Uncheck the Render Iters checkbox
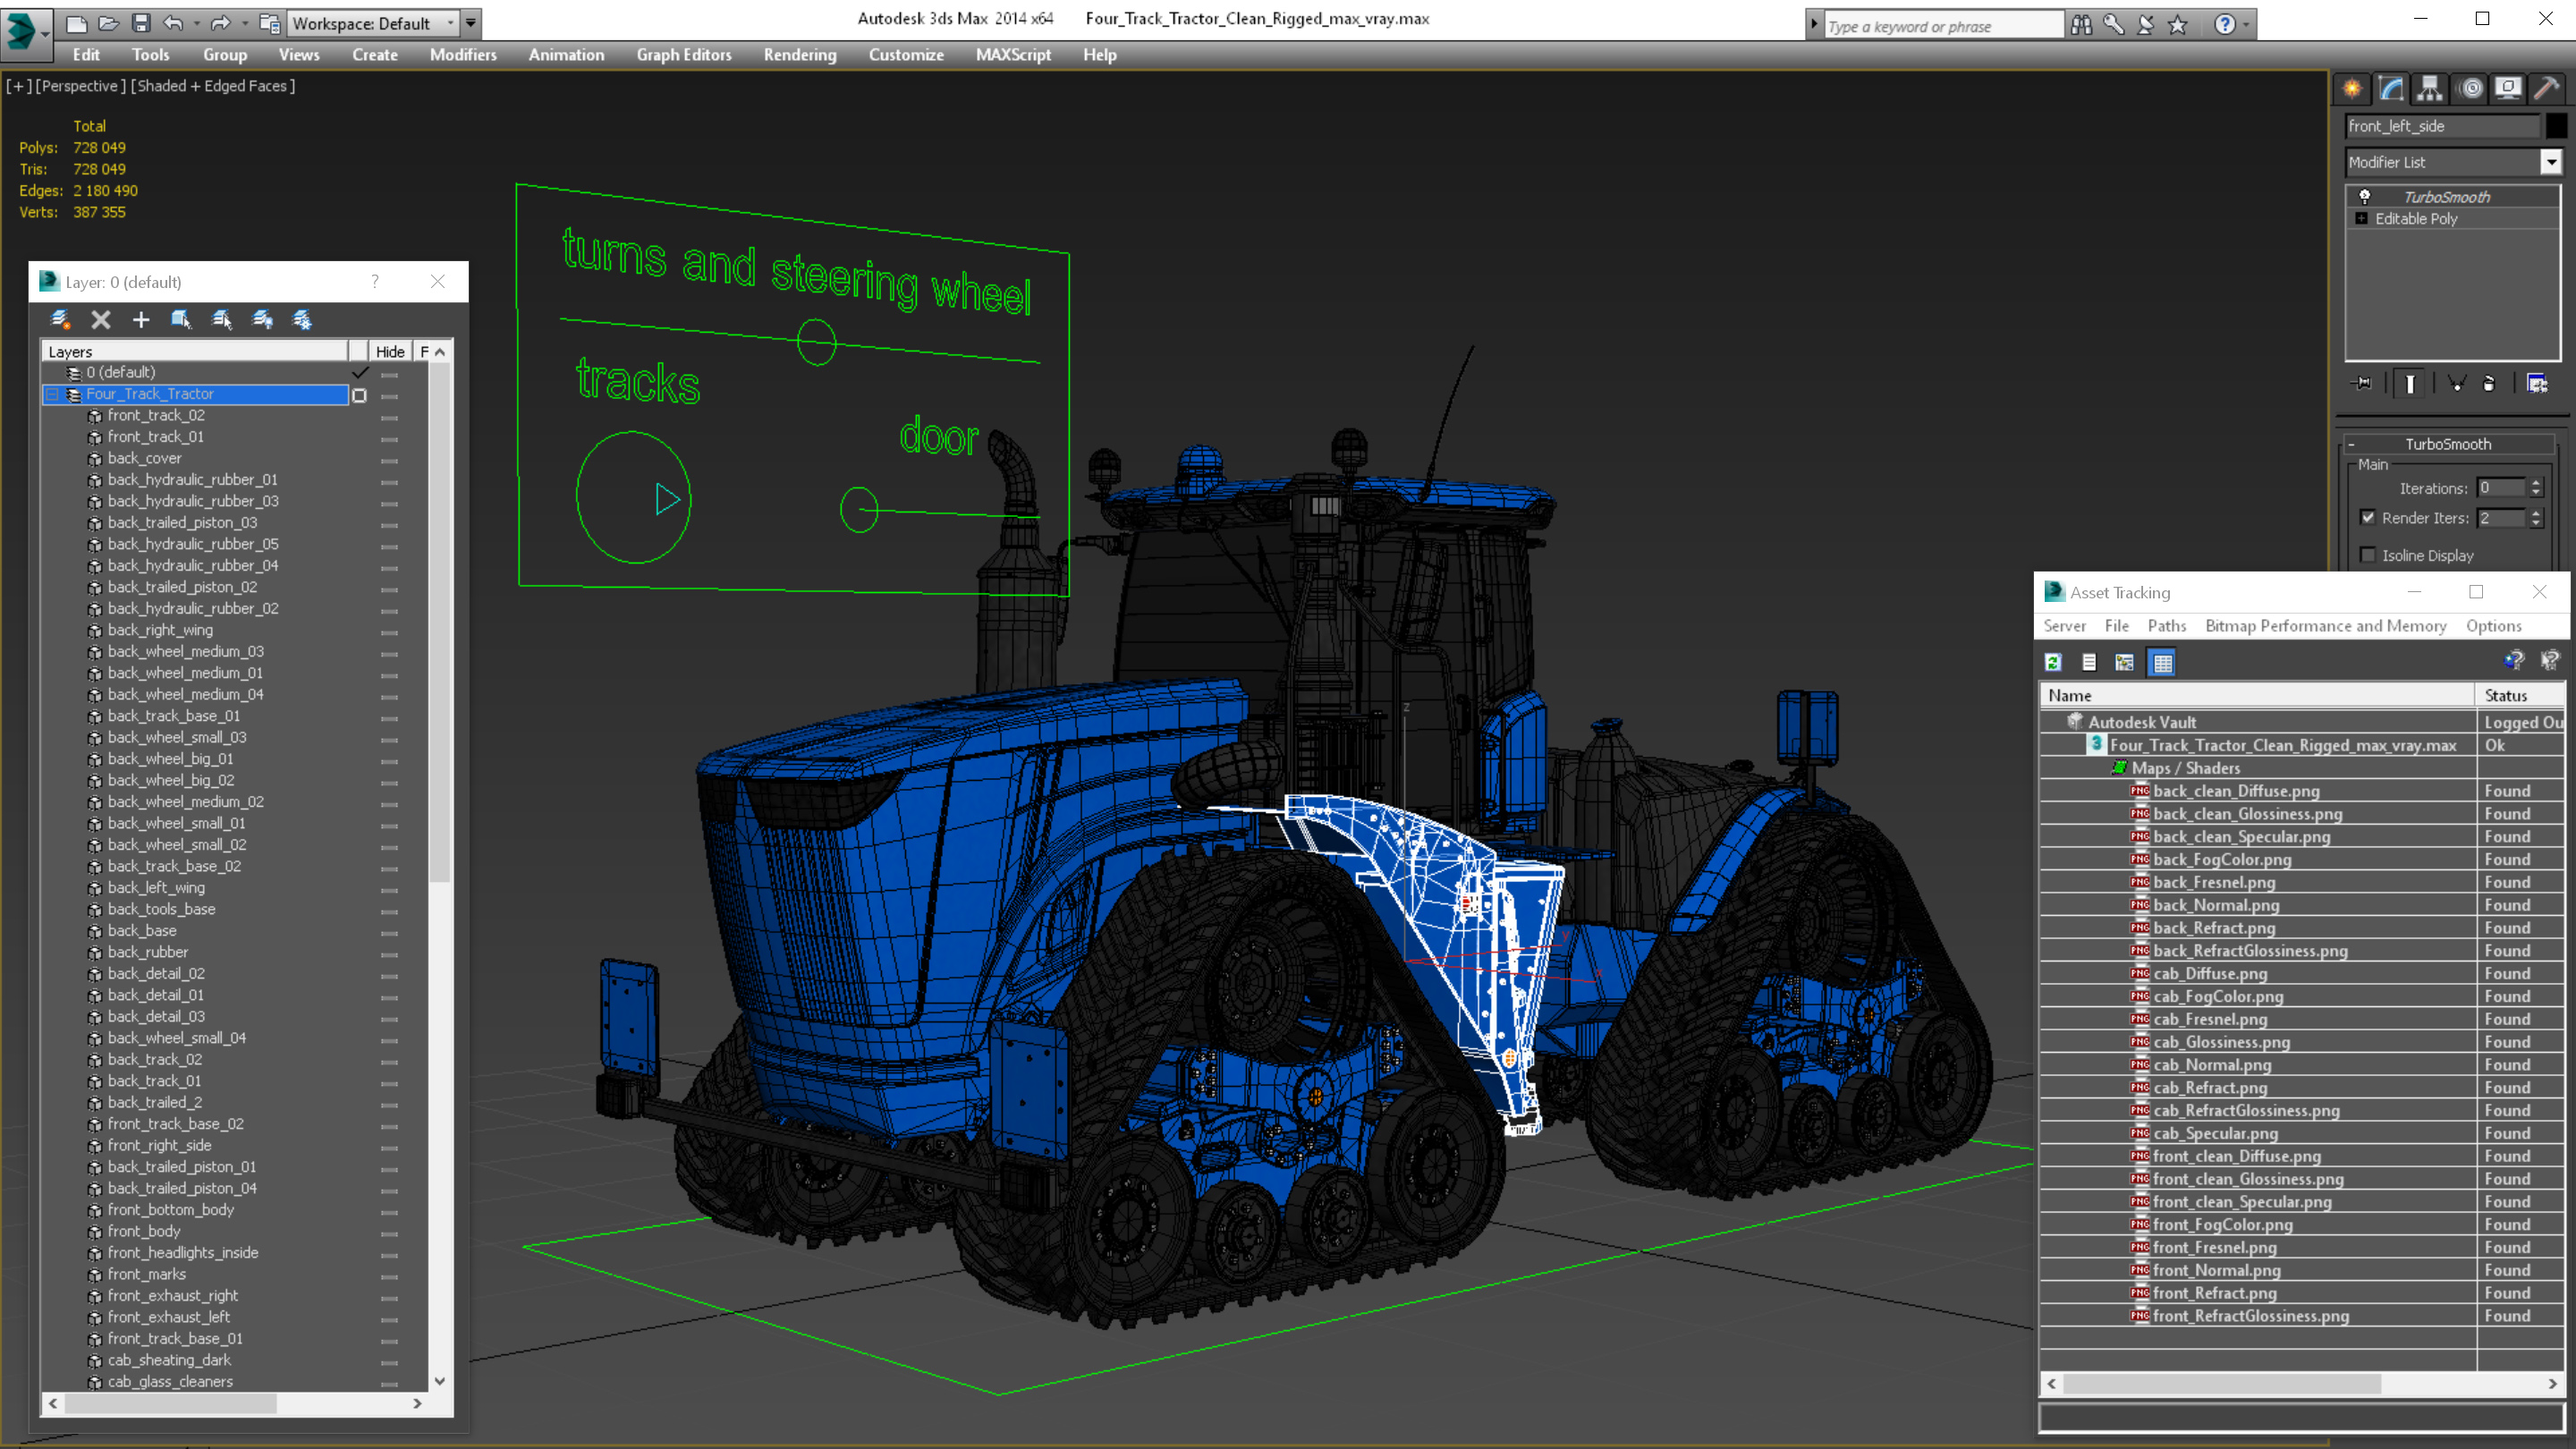This screenshot has height=1449, width=2576. pos(2367,517)
